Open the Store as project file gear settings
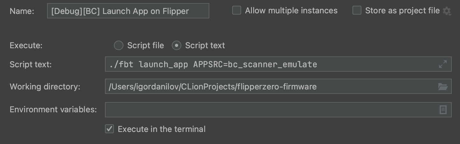This screenshot has height=144, width=460. pos(447,11)
